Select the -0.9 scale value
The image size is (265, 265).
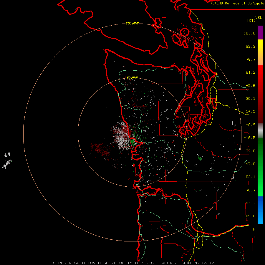point(251,125)
